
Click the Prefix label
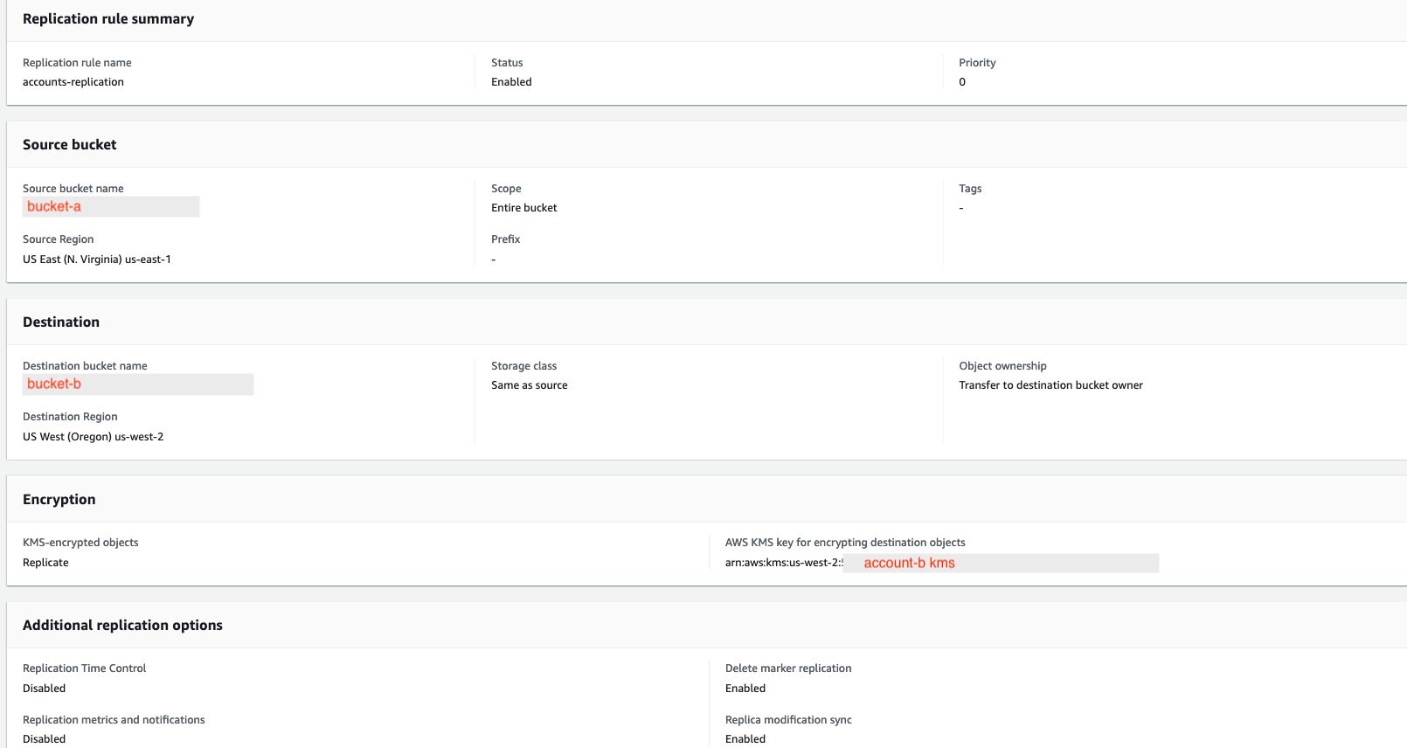tap(506, 239)
